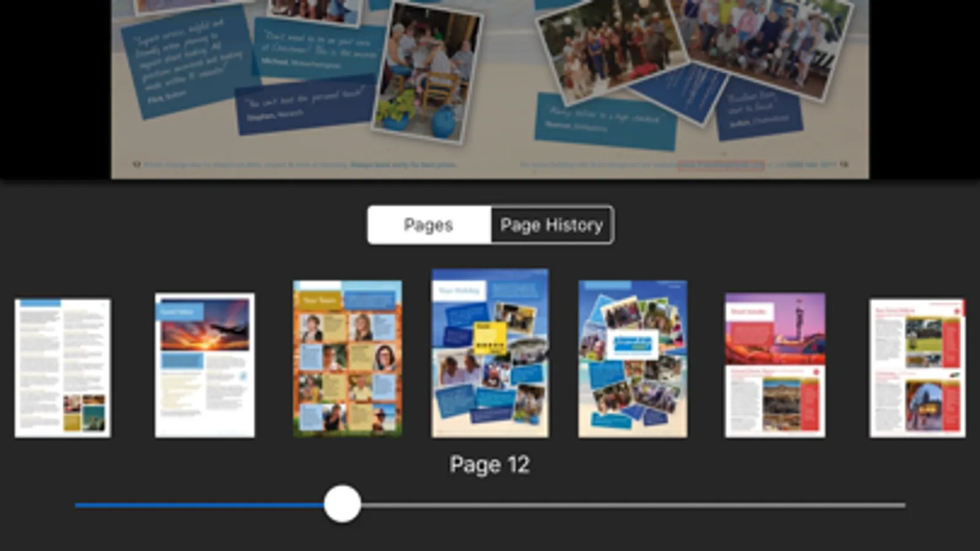Select the orange team portraits page thumbnail

[348, 359]
